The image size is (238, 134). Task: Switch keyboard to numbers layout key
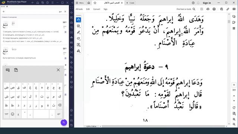(6, 114)
